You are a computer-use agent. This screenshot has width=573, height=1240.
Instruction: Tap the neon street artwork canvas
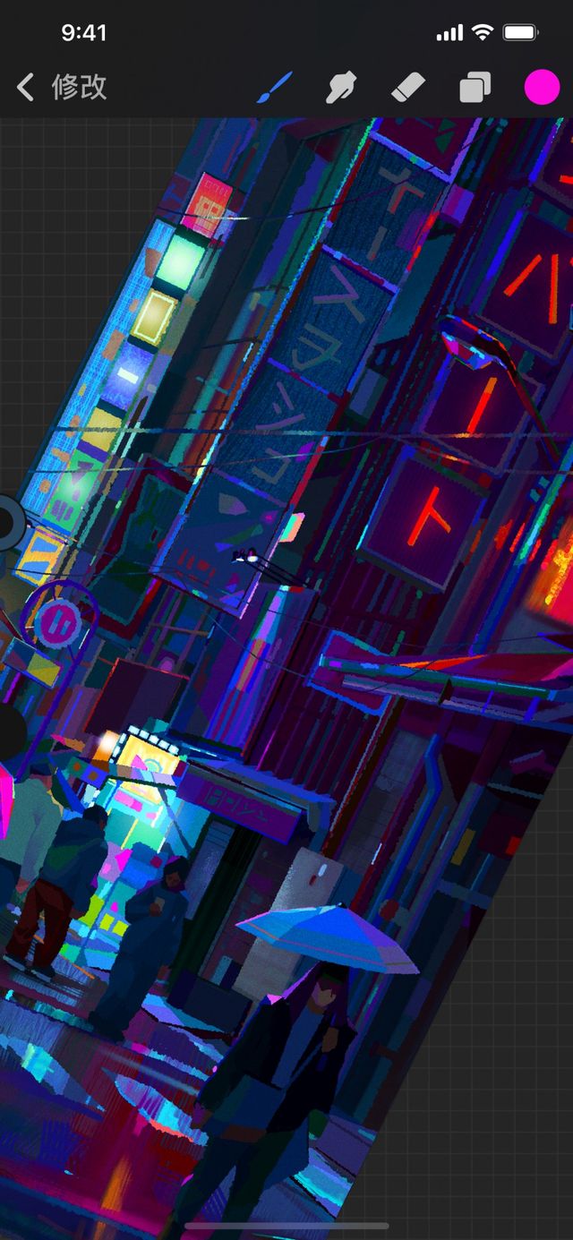pyautogui.click(x=286, y=679)
